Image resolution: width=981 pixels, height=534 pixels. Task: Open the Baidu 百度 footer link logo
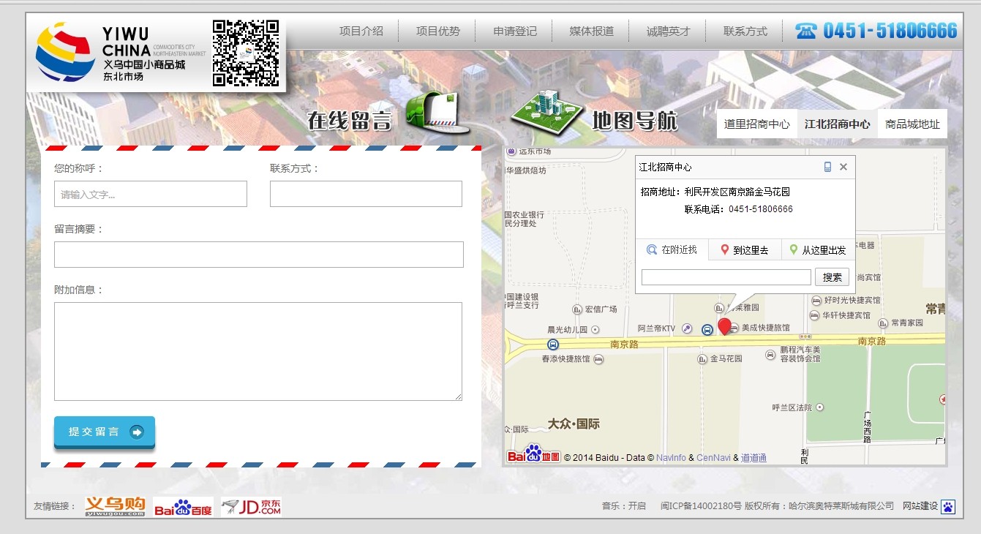(x=183, y=507)
